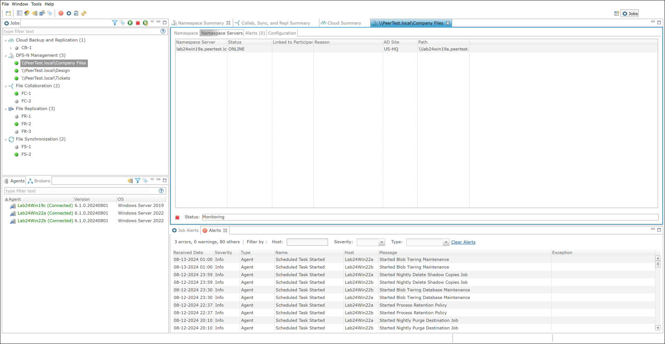This screenshot has width=665, height=344.
Task: Click the green start-with-sync icon in Jobs panel
Action: tap(145, 23)
